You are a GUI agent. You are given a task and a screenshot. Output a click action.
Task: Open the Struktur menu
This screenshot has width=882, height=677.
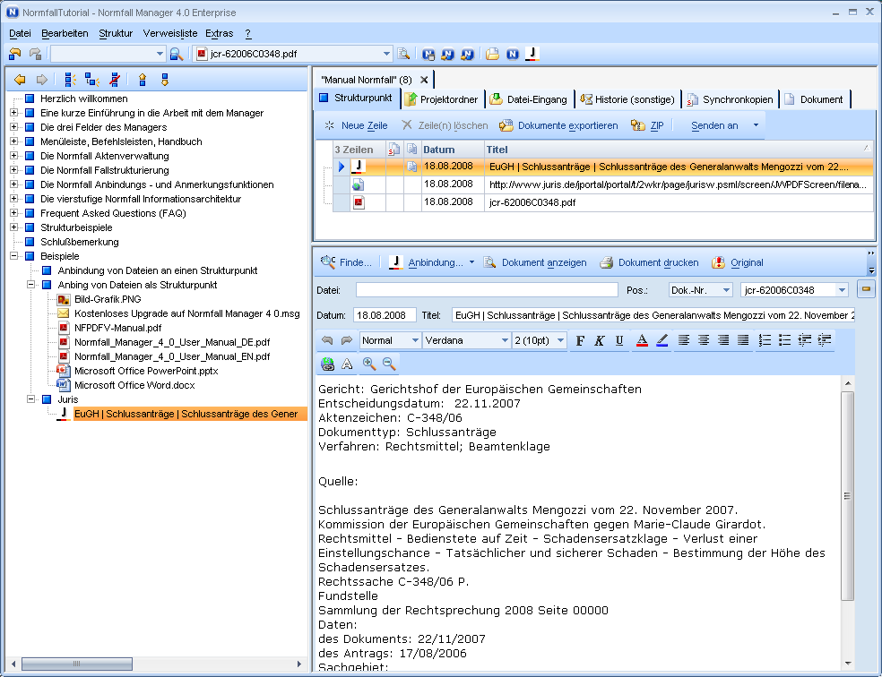tap(116, 33)
